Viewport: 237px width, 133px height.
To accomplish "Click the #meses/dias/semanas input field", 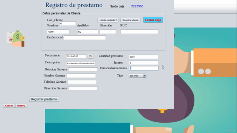I will coord(144,68).
